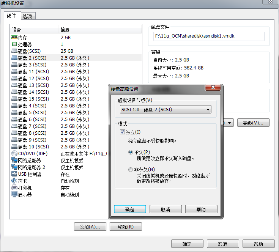Select hard disk 10 (SCSI) in list
Screen dimensions: 279x252
pos(33,147)
